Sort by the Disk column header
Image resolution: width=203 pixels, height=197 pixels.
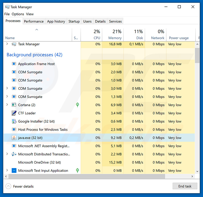pos(134,35)
